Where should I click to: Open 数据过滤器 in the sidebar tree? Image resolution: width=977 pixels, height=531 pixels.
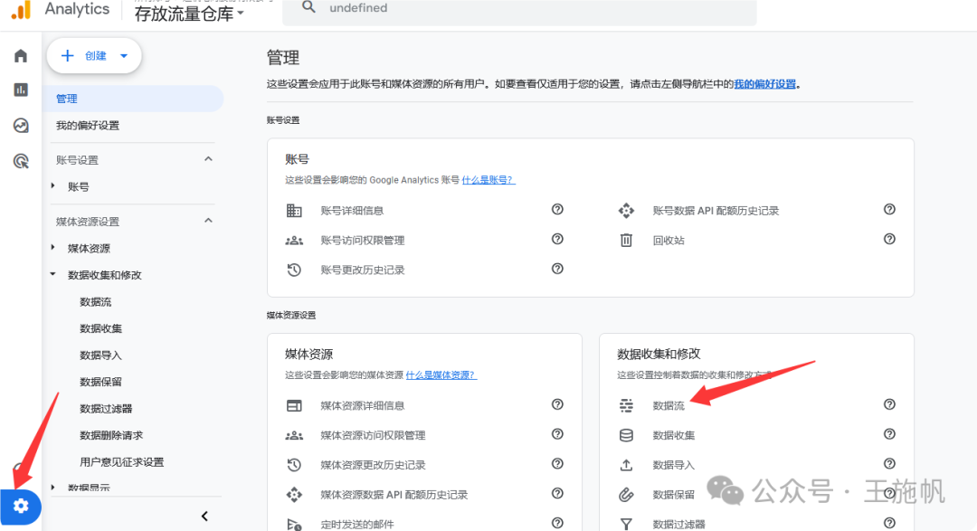tap(106, 409)
